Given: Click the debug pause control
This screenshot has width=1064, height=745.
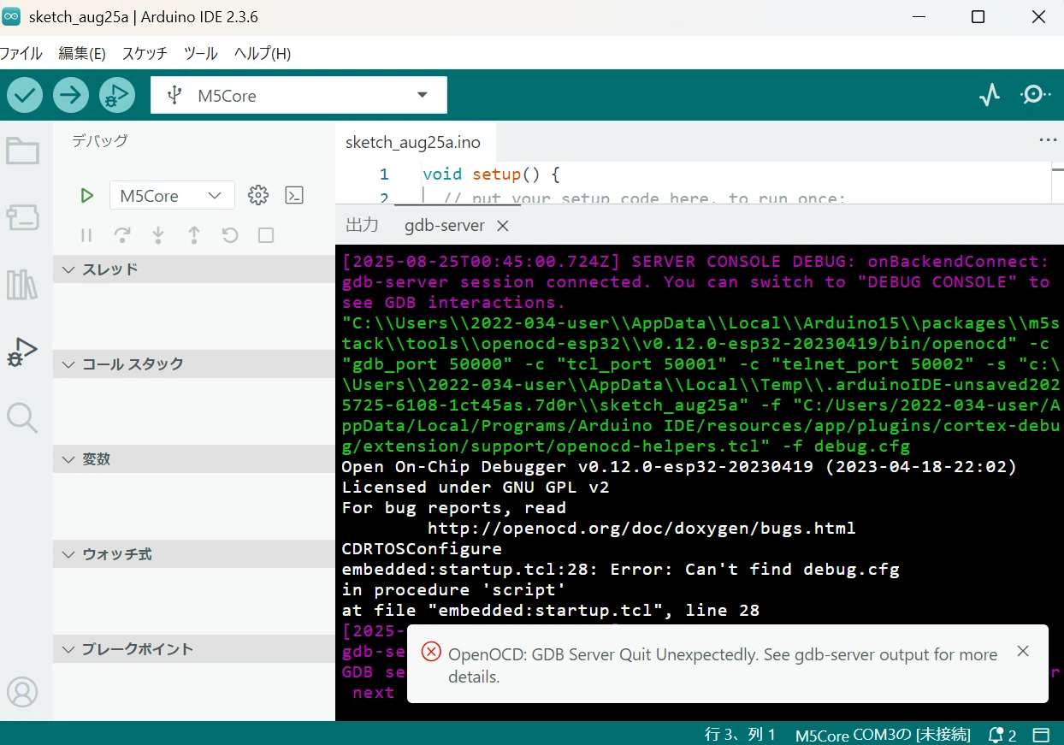Looking at the screenshot, I should pos(86,235).
